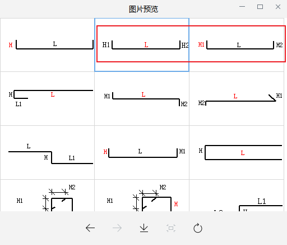This screenshot has height=245, width=287.
Task: Select the open rectangle diagram with H and red L
Action: pyautogui.click(x=237, y=152)
